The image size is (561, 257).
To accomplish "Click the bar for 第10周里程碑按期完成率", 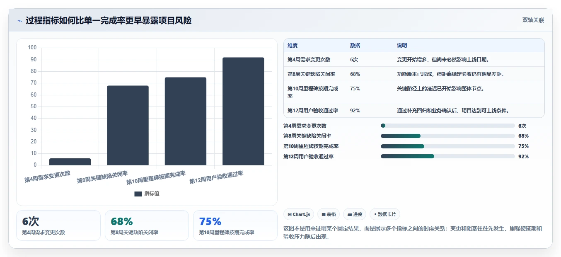I will pos(185,121).
